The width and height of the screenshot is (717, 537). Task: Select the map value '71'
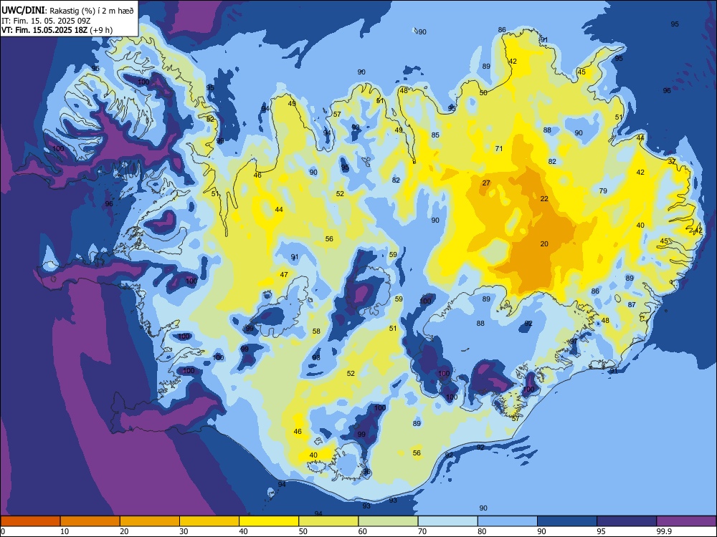coord(499,148)
